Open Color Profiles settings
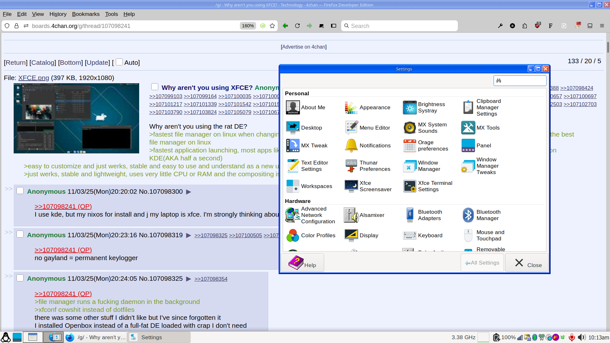The height and width of the screenshot is (343, 610). tap(293, 235)
